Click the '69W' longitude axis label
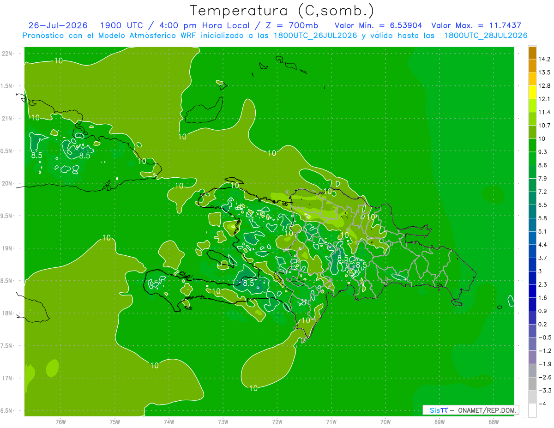 440,422
